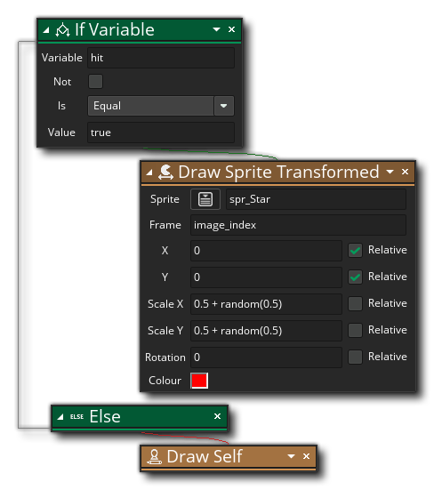Image resolution: width=434 pixels, height=490 pixels.
Task: Click the Draw Sprite Transformed stamp icon
Action: point(165,173)
